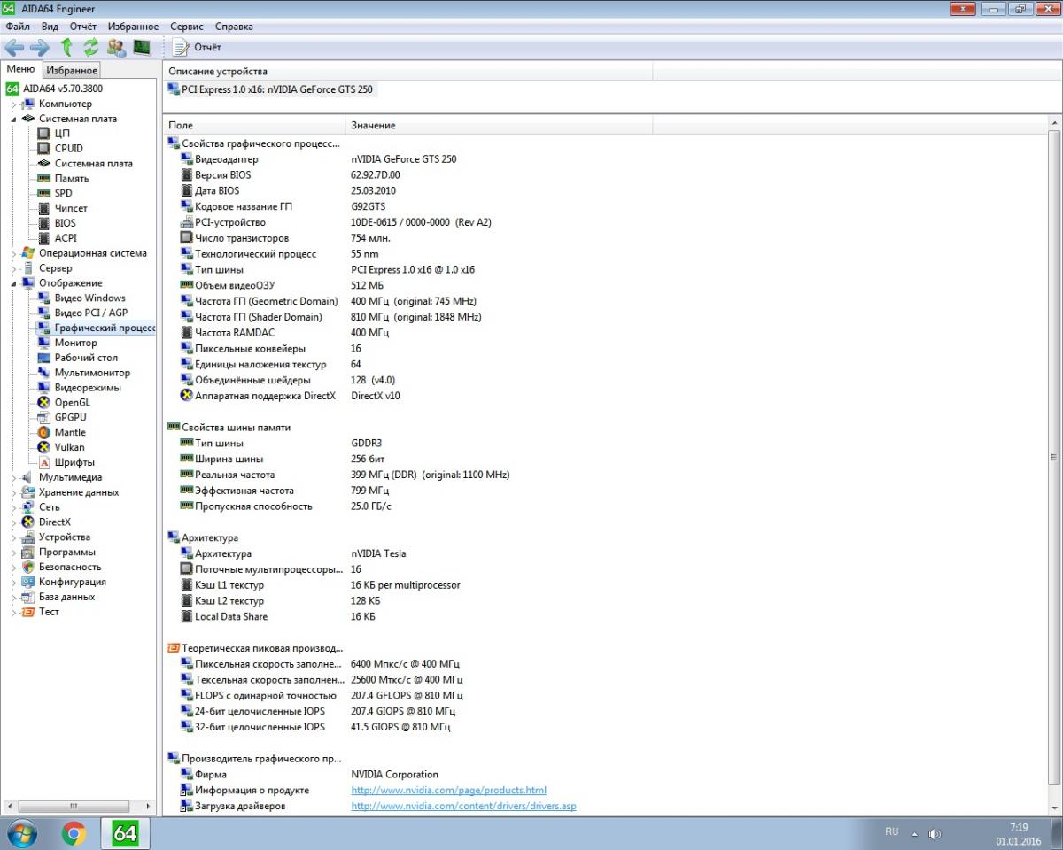Screen dimensions: 1063x850
Task: Open the OpenGL page
Action: point(72,402)
